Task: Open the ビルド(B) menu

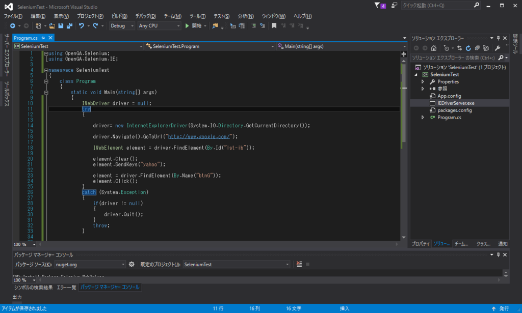Action: coord(119,16)
